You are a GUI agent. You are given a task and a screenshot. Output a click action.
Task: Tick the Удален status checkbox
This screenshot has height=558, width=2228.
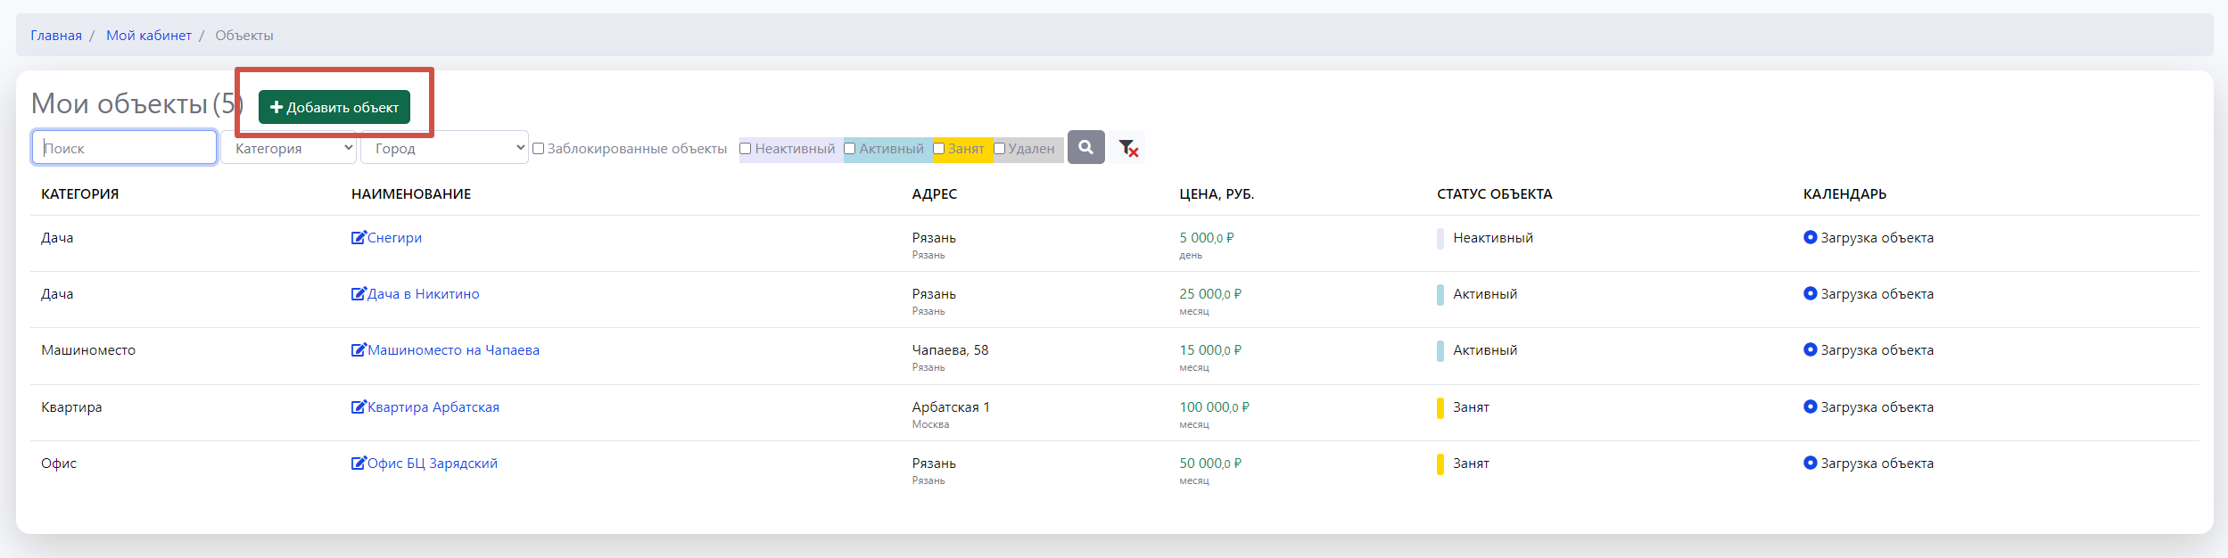coord(1000,149)
